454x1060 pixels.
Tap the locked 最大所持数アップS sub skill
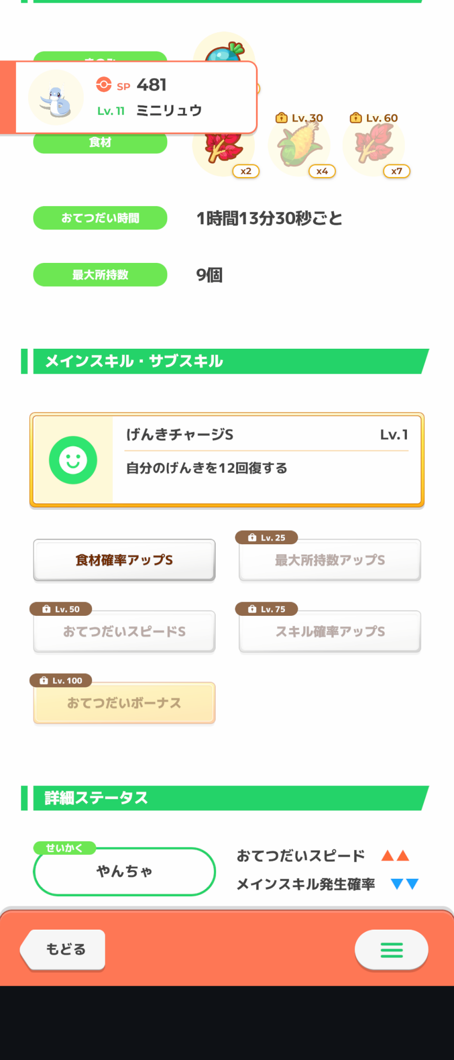[330, 560]
